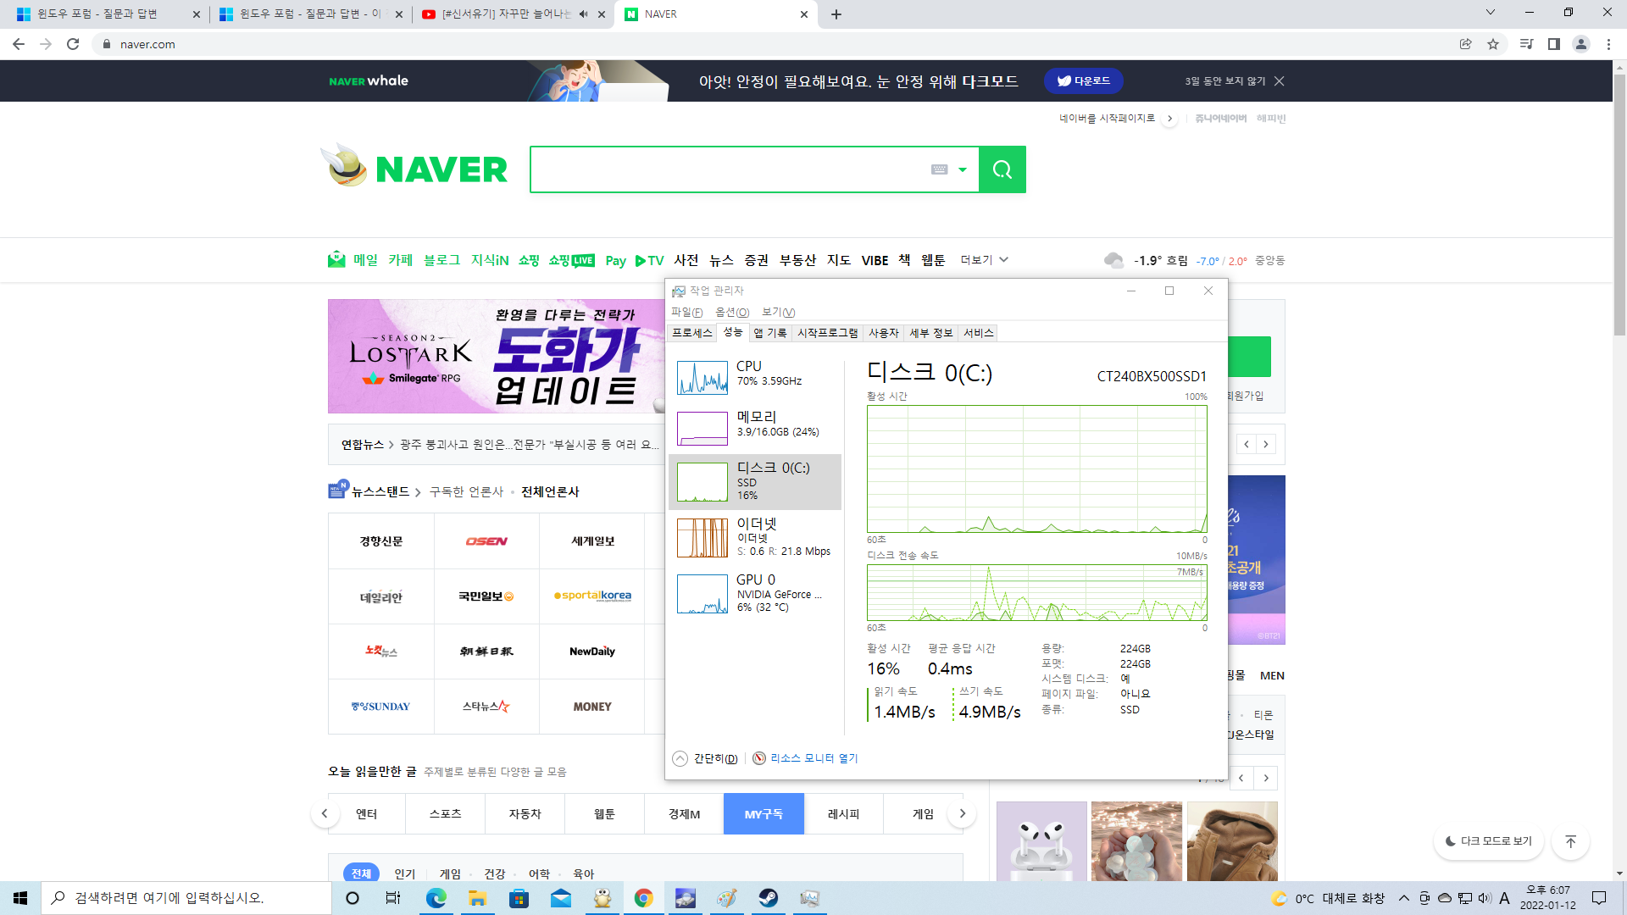The image size is (1627, 915).
Task: Select 이더넷 graph in Task Manager
Action: click(702, 537)
